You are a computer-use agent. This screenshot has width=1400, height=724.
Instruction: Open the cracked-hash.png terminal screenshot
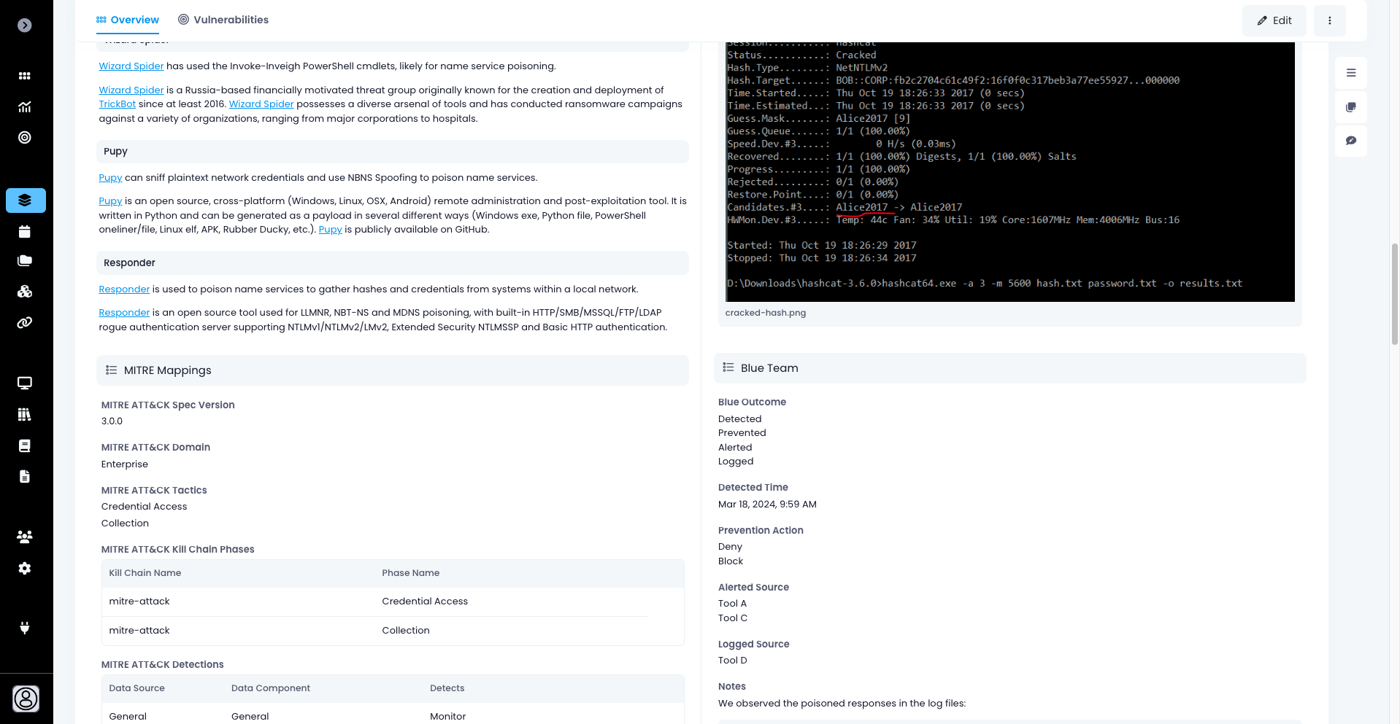pyautogui.click(x=1010, y=171)
